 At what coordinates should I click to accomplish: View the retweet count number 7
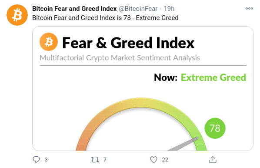105,160
